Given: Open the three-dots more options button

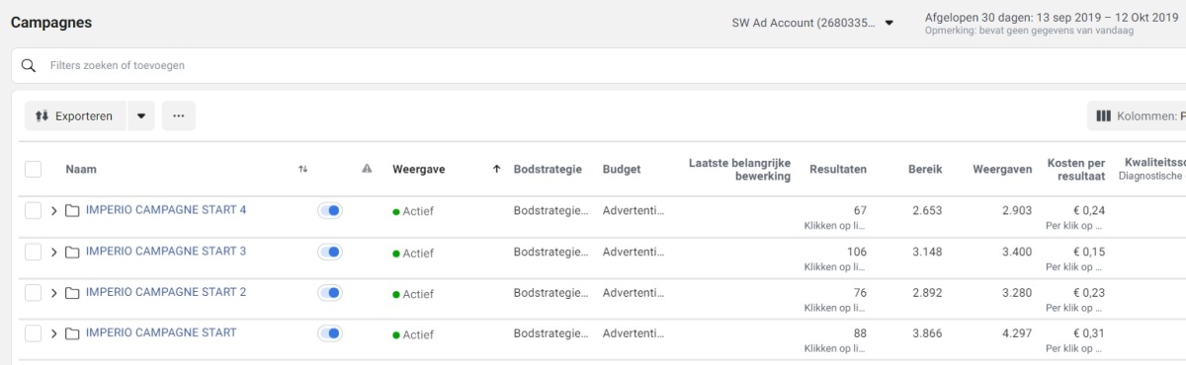Looking at the screenshot, I should coord(179,116).
